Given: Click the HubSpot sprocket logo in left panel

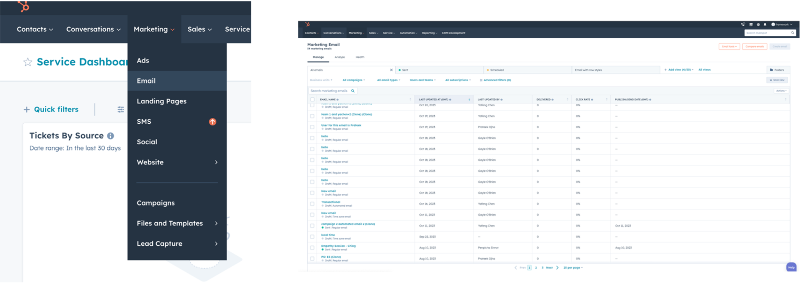Looking at the screenshot, I should click(x=24, y=6).
